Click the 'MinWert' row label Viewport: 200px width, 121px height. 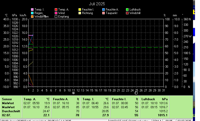pos(8,103)
